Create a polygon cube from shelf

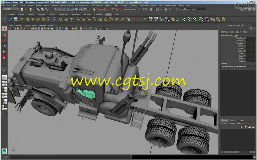tap(22, 19)
